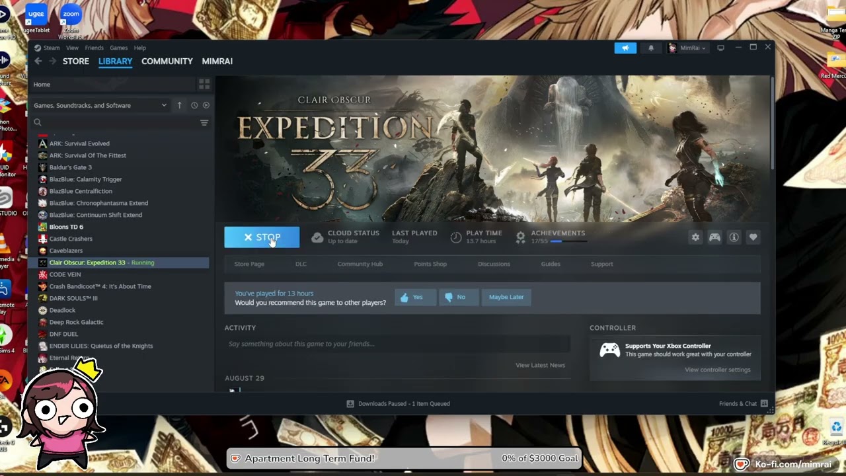
Task: Open controller layout icon for game
Action: [714, 237]
